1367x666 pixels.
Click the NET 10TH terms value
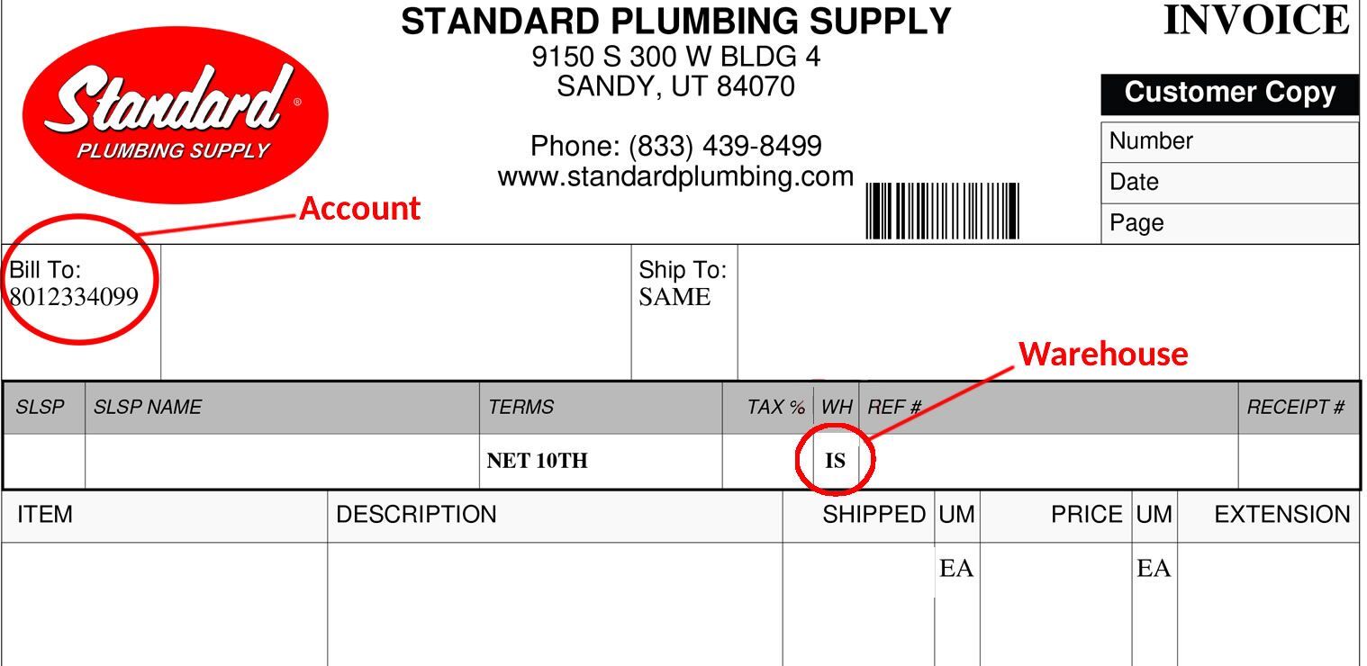(x=537, y=461)
